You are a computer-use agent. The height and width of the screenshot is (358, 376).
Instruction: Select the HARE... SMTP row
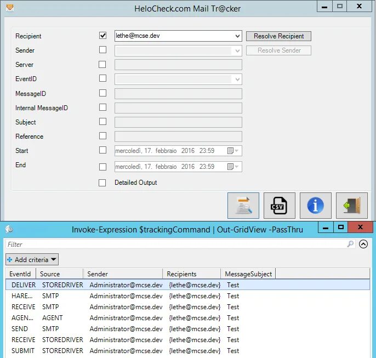[187, 296]
